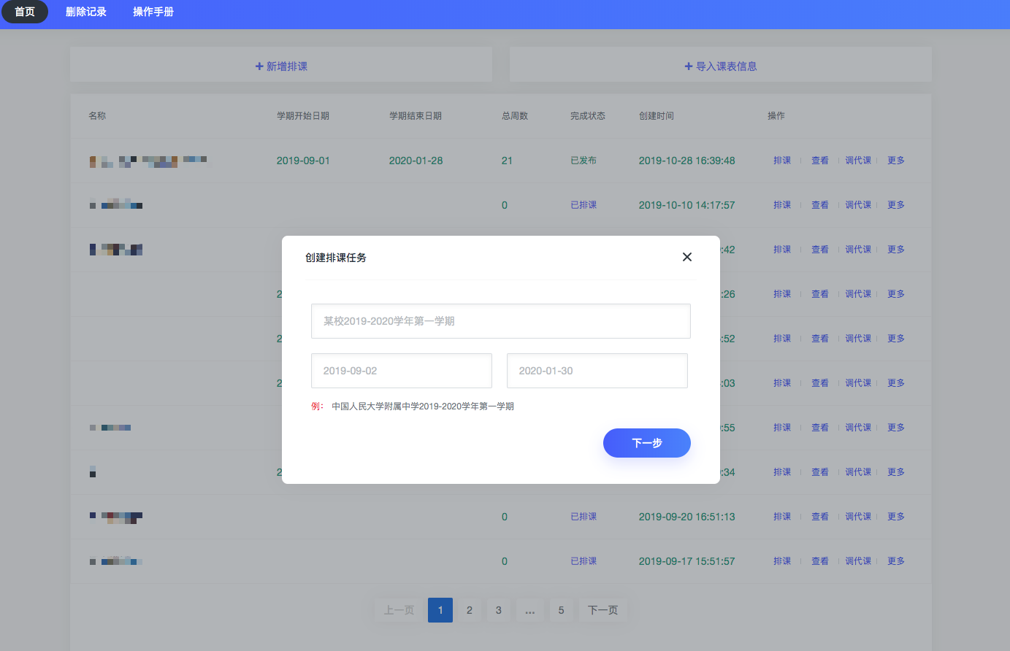Click the pagination ellipsis button
1010x651 pixels.
coord(530,610)
